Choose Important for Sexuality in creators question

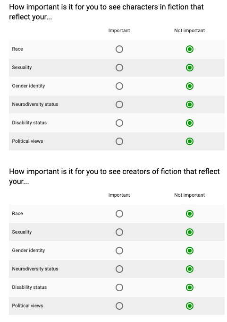[119, 232]
